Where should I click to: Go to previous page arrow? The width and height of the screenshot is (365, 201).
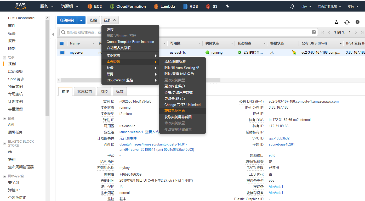tap(329, 32)
